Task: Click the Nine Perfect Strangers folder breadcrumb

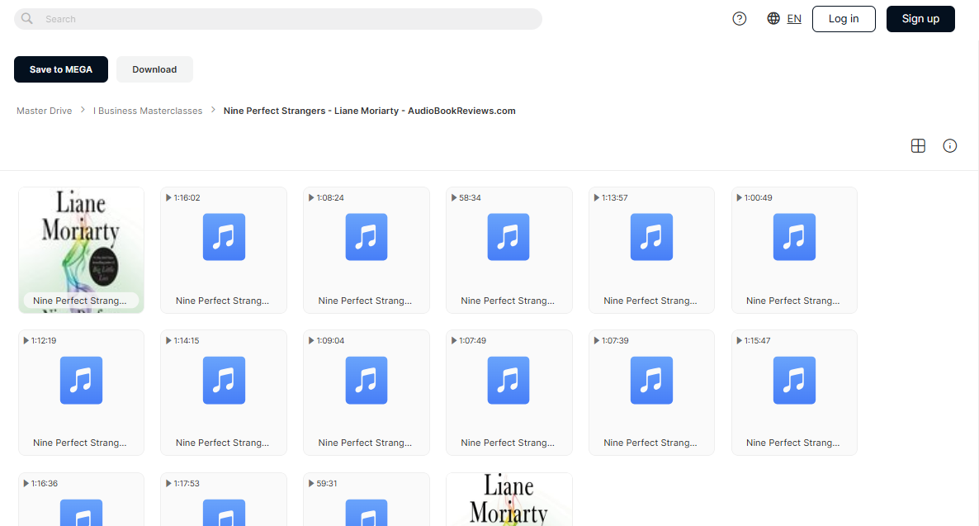Action: 370,111
